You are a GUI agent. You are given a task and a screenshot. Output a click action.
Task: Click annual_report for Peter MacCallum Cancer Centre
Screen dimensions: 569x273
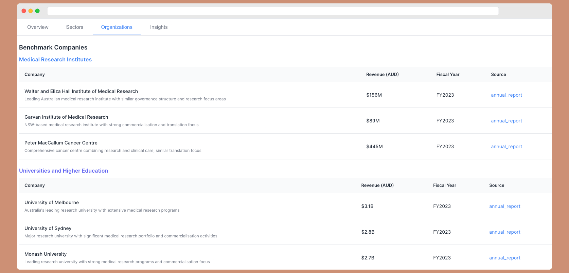pos(506,147)
